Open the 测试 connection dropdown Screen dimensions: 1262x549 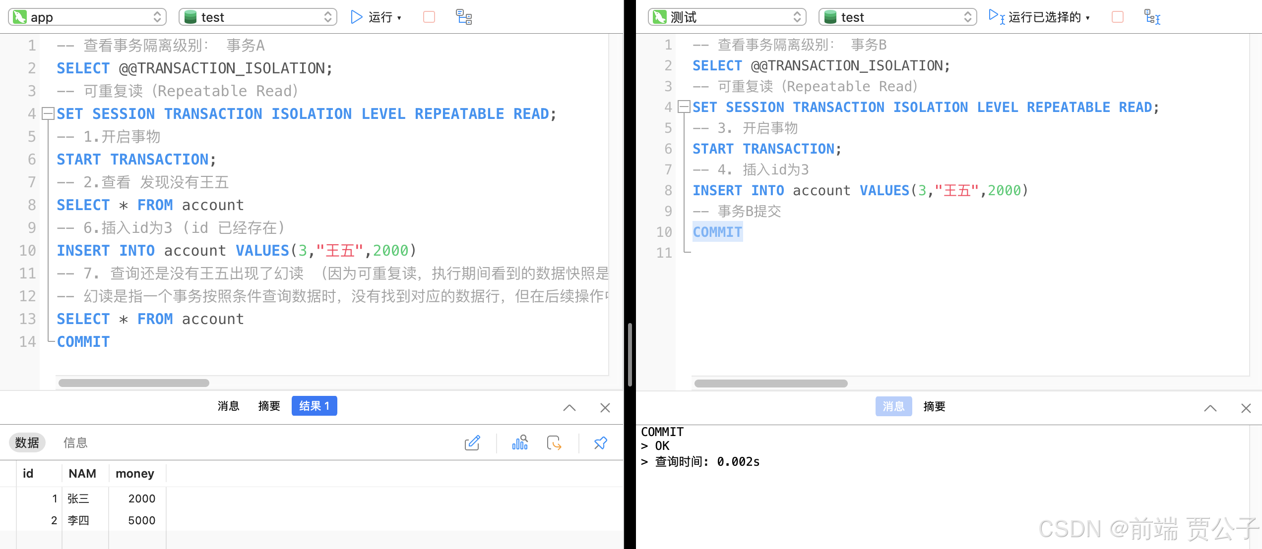click(x=727, y=17)
